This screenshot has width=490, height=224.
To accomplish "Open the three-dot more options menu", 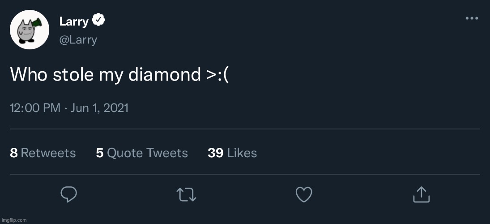I will (472, 18).
